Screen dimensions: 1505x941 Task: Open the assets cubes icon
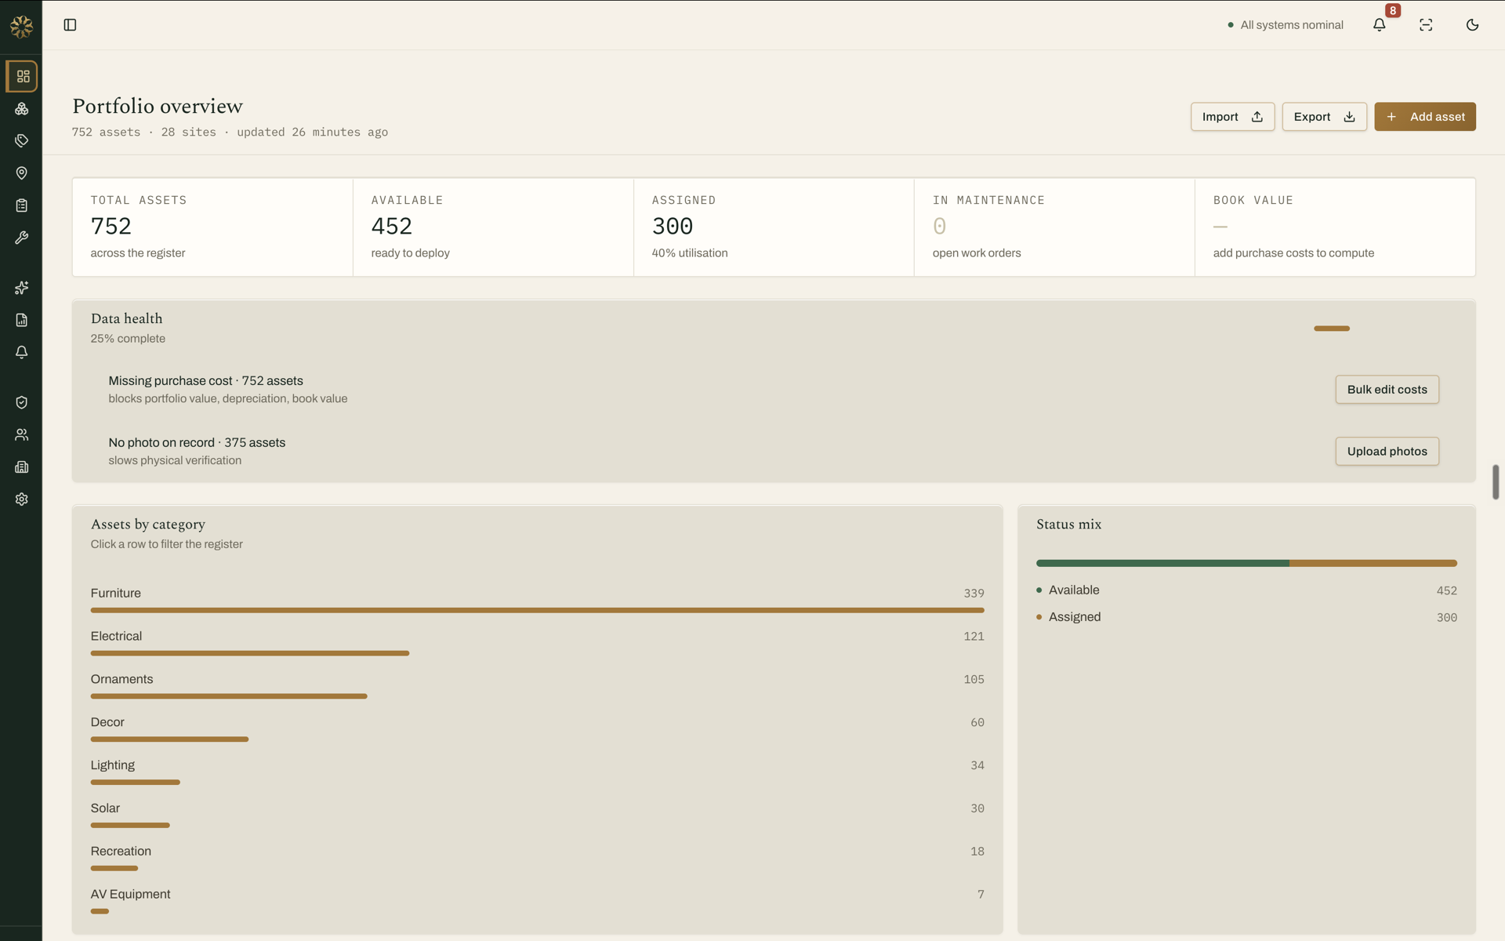[x=22, y=109]
